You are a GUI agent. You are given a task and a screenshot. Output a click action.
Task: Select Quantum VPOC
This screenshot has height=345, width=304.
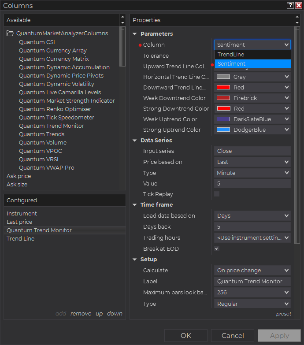pos(41,151)
